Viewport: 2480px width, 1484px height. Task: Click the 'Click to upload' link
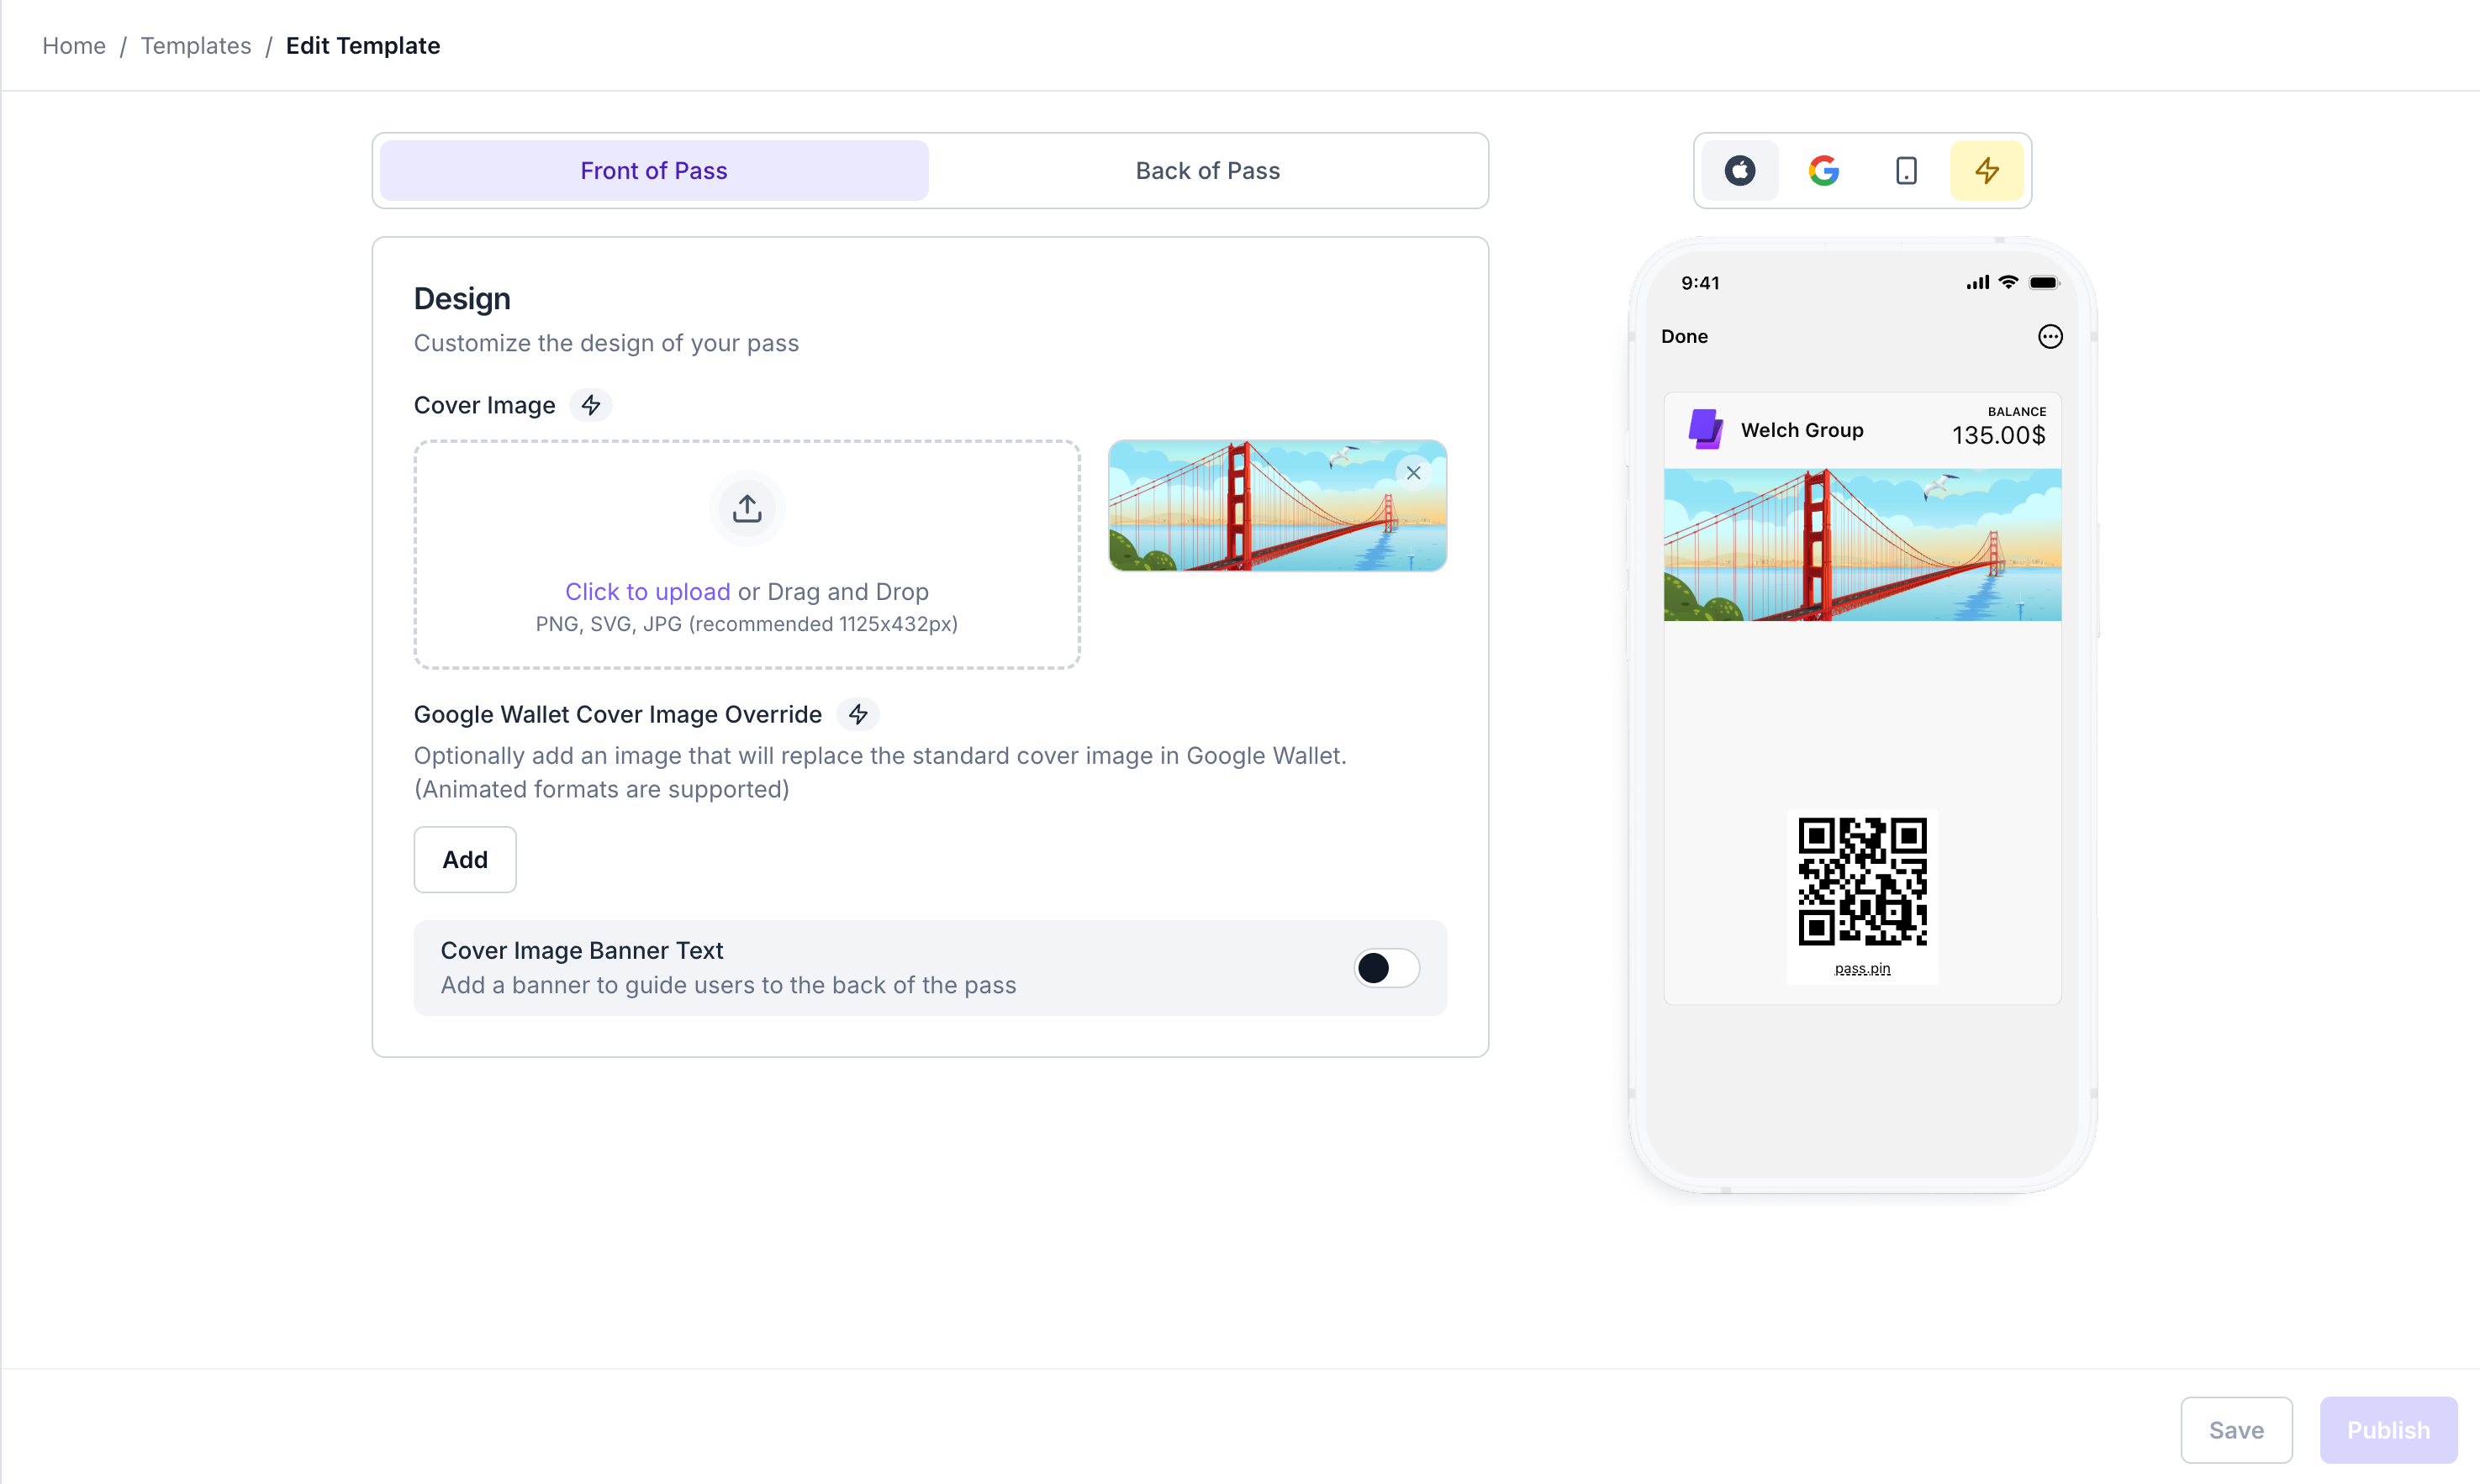pos(647,592)
